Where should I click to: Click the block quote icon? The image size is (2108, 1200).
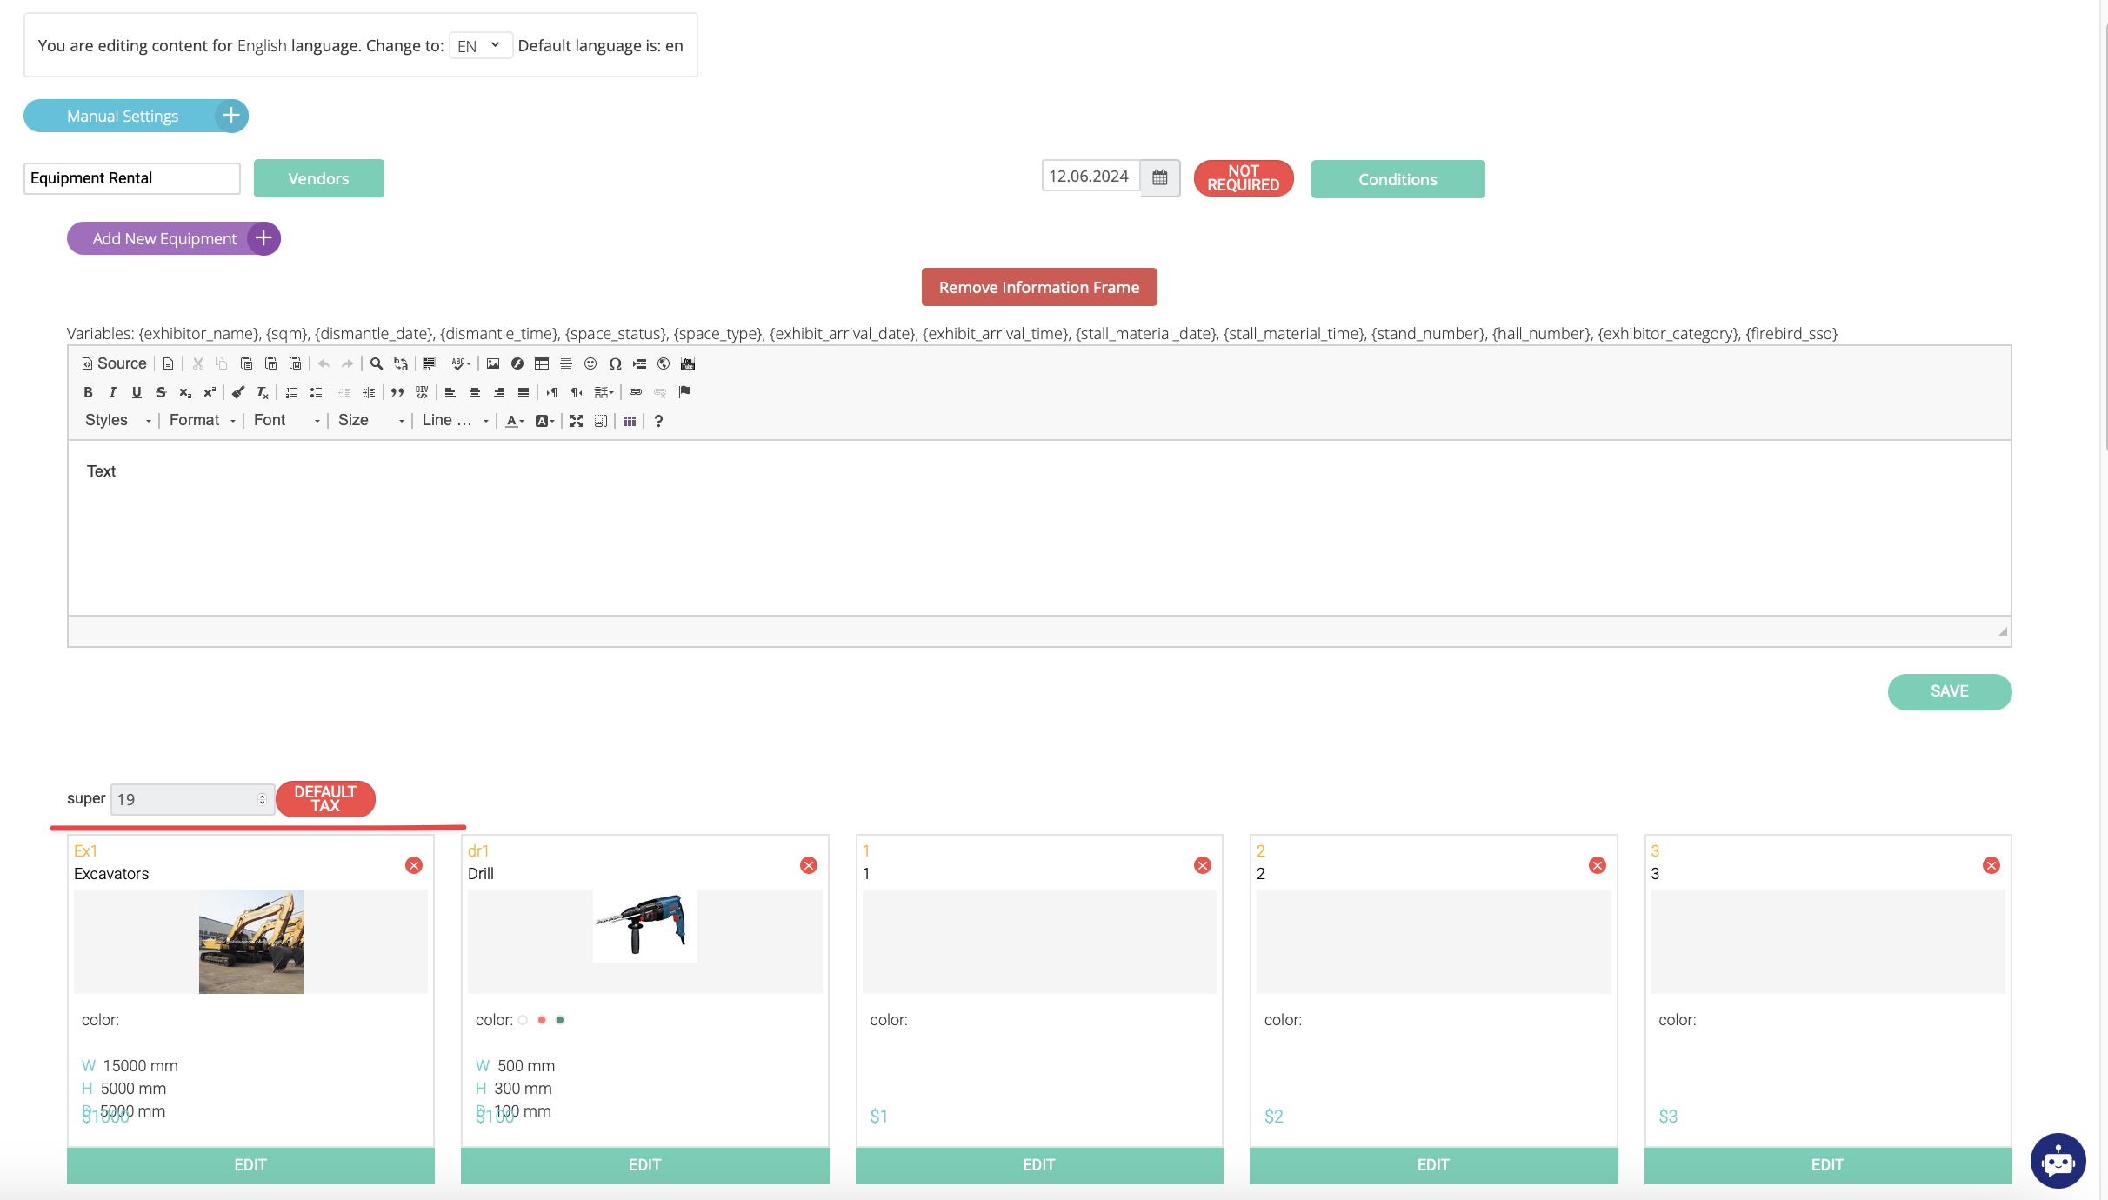[397, 392]
